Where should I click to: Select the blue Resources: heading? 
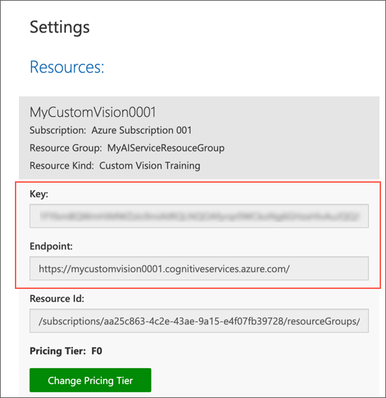point(67,67)
